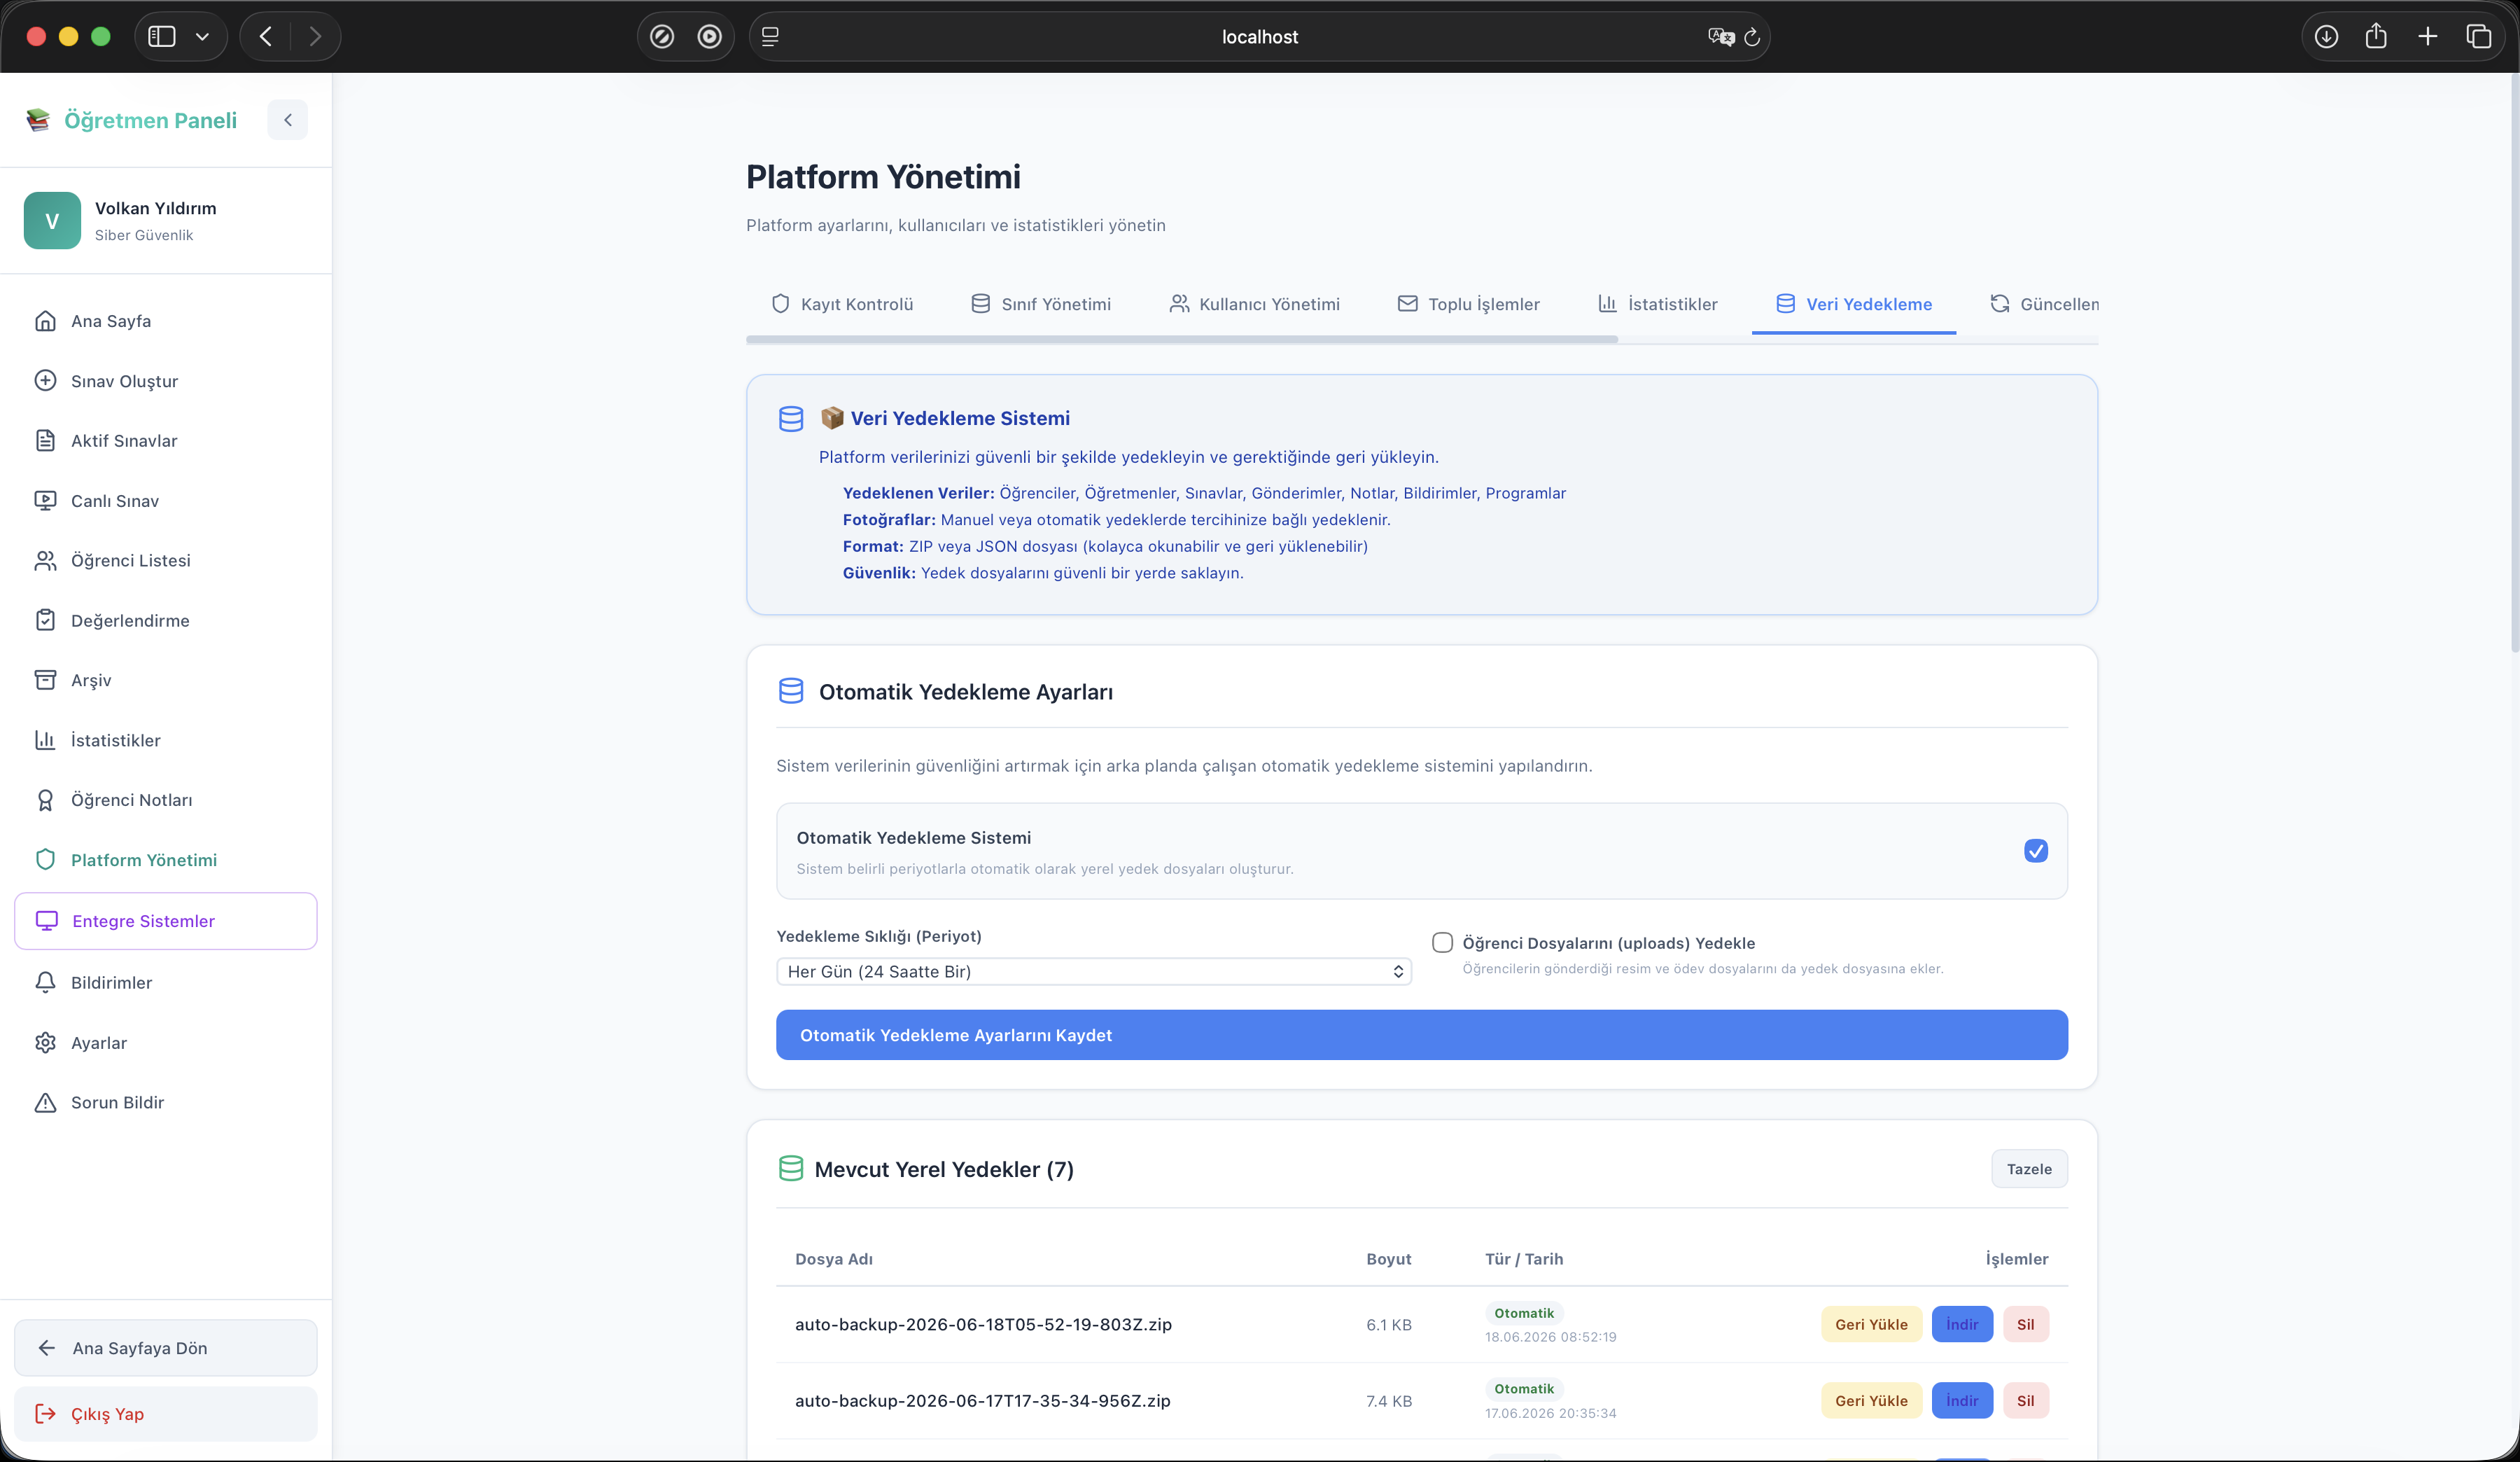
Task: Open the Yedekleme Sıklığı period dropdown
Action: (x=1093, y=971)
